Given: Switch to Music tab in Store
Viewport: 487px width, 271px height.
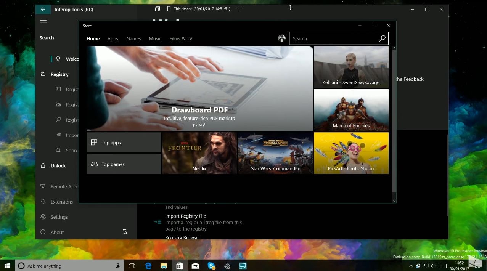Looking at the screenshot, I should (155, 39).
